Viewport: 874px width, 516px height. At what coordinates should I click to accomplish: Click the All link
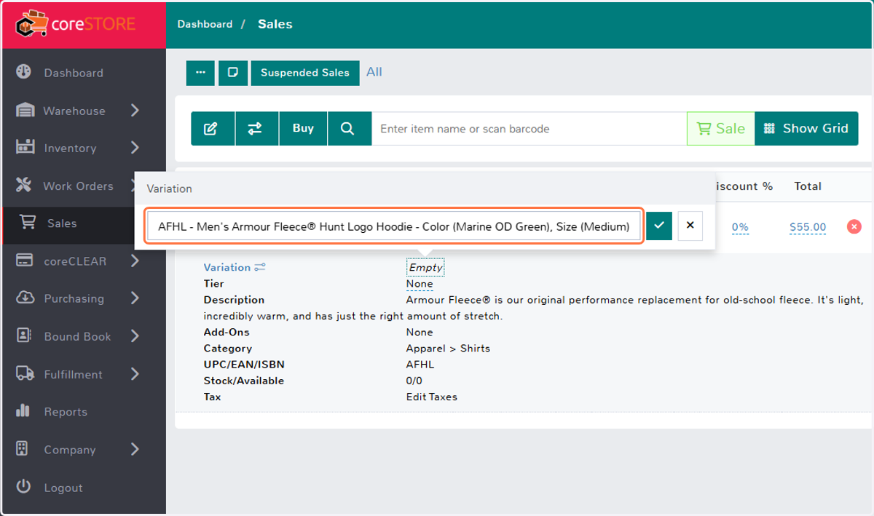374,72
